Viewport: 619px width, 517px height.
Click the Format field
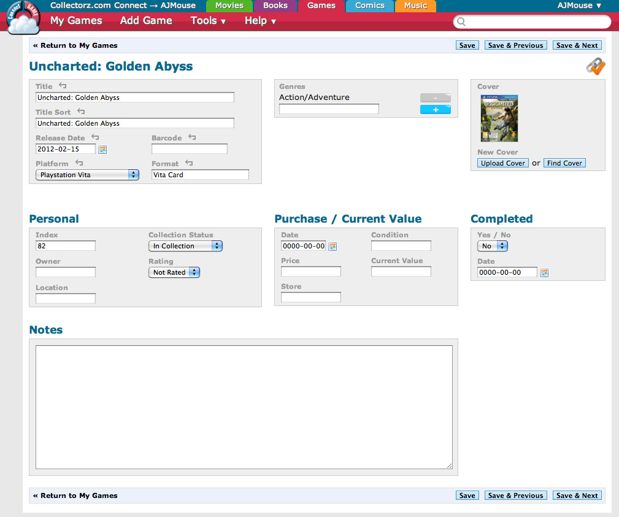(x=200, y=175)
